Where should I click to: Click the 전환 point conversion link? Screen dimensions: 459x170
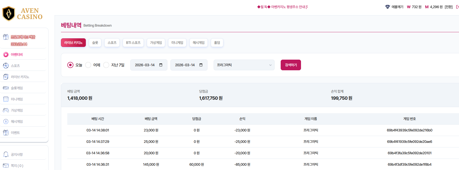click(449, 7)
